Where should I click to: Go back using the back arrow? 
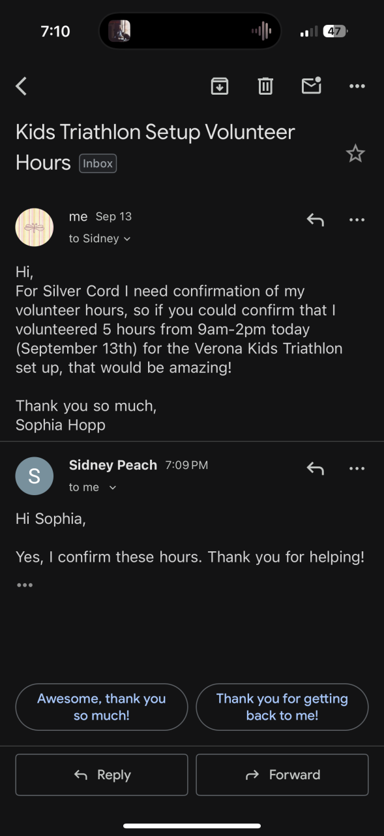point(22,86)
